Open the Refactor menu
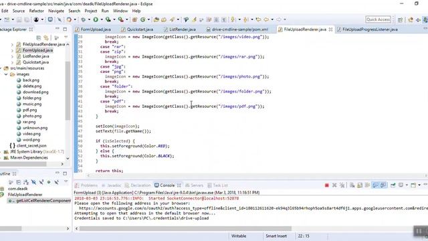This screenshot has height=241, width=428. click(x=36, y=11)
